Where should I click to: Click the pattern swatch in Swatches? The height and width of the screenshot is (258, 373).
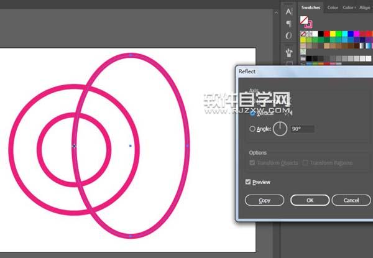point(303,52)
